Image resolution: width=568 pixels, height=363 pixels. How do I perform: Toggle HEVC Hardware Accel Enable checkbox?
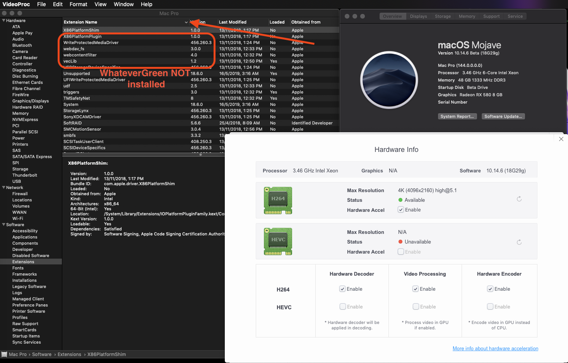pyautogui.click(x=401, y=252)
